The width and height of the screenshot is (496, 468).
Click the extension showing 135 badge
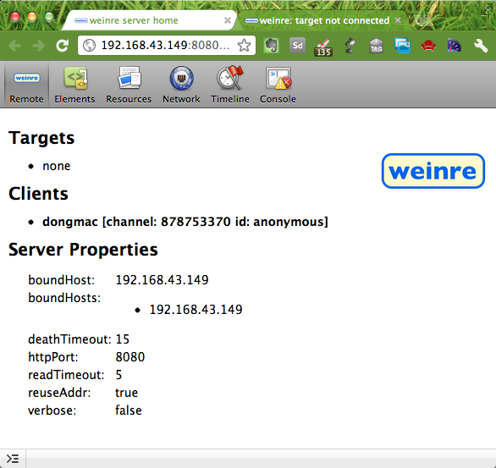[323, 47]
